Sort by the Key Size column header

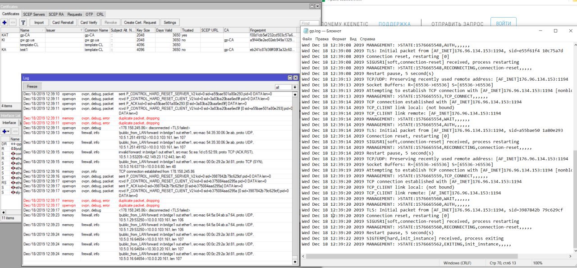(x=145, y=30)
